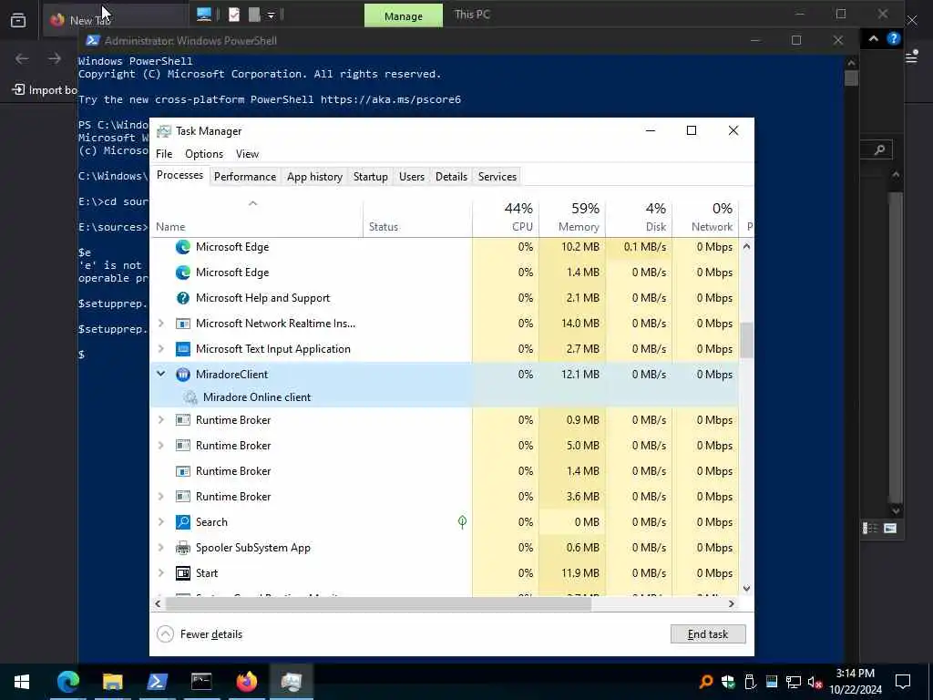Open the notification center icon
The width and height of the screenshot is (933, 700).
click(x=903, y=682)
